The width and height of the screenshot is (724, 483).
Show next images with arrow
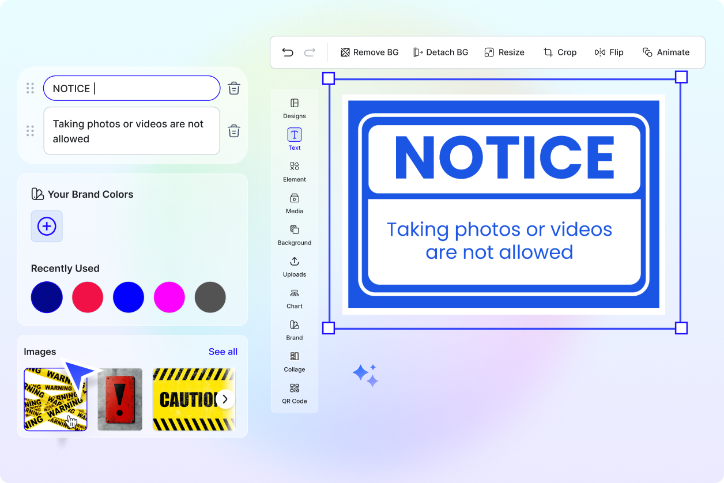[x=225, y=399]
